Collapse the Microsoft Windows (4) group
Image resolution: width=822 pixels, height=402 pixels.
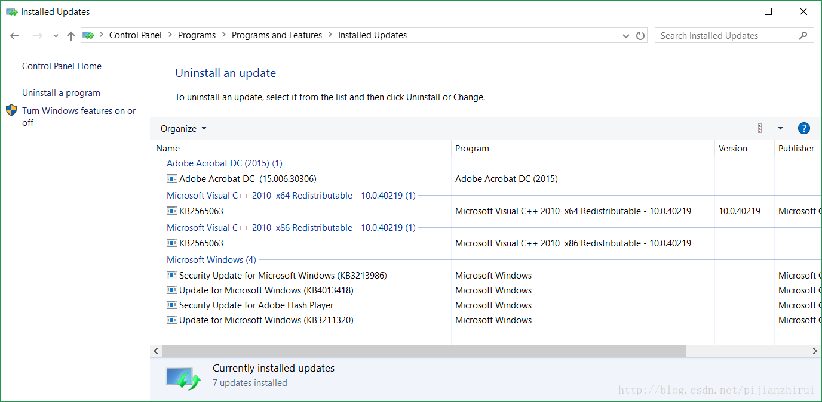[x=211, y=260]
